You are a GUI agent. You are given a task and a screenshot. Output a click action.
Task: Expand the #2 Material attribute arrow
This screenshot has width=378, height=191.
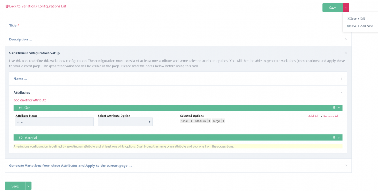pos(339,137)
